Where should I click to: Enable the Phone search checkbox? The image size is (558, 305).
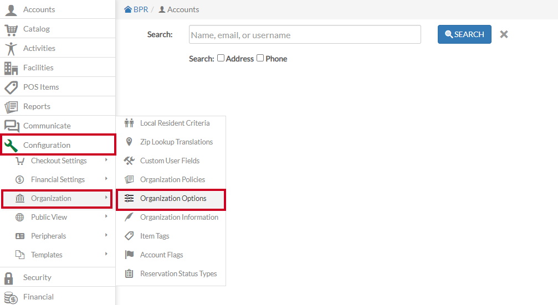click(x=260, y=58)
